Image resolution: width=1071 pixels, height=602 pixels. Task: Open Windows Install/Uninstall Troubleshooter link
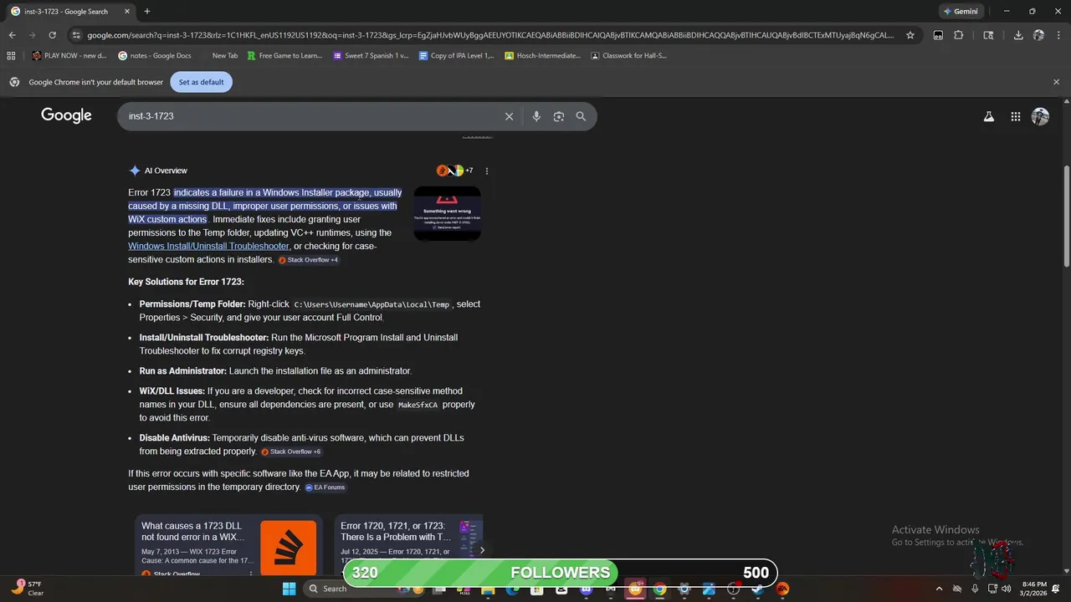tap(209, 246)
